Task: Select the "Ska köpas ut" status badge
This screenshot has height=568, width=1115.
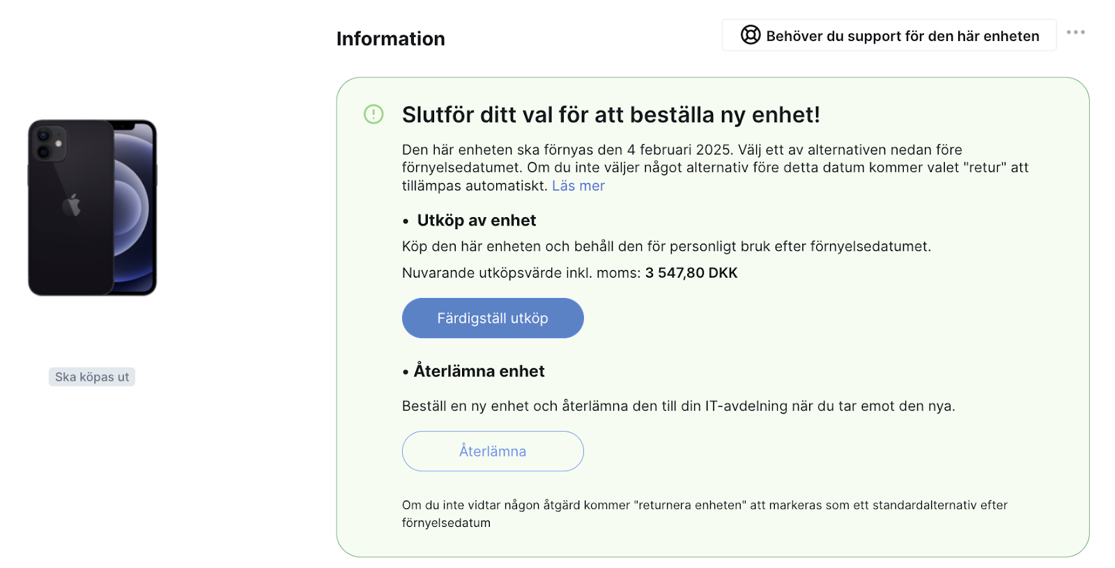Action: [x=92, y=377]
